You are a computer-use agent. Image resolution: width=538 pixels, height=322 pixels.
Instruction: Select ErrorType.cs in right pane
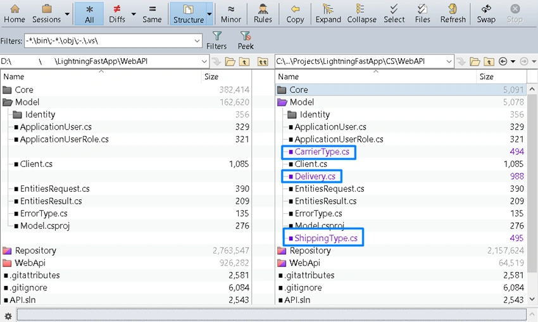[x=401, y=213]
